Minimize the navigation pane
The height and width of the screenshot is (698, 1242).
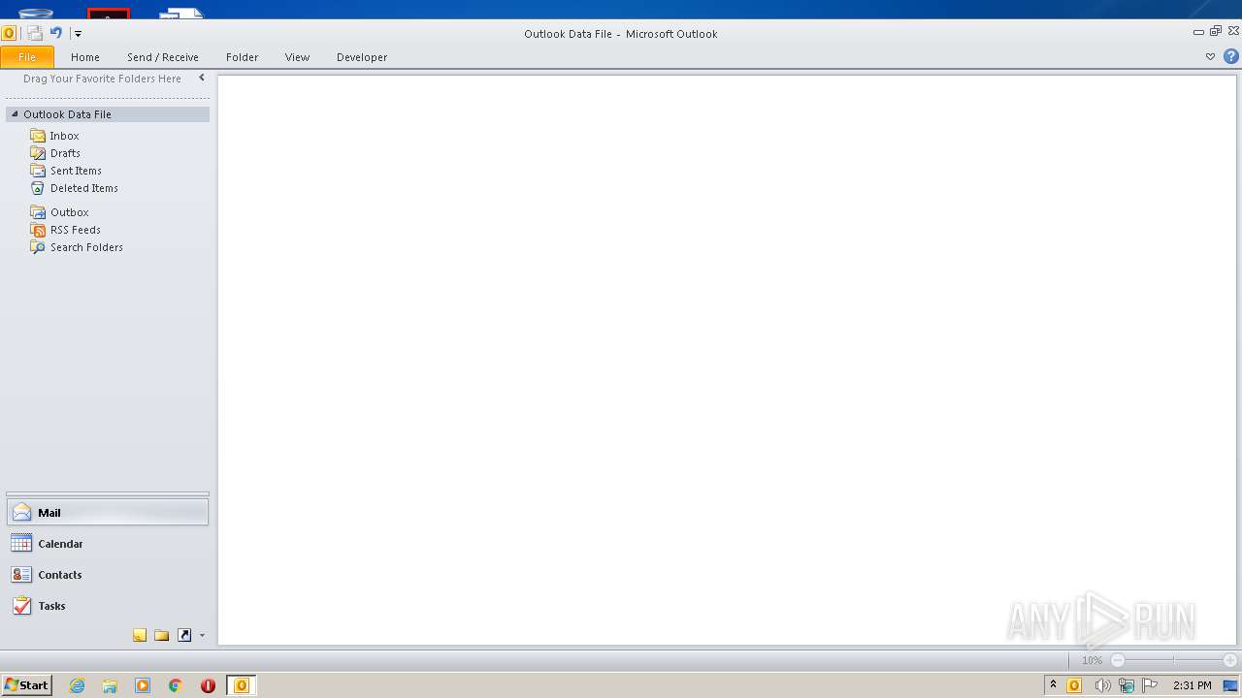tap(202, 79)
